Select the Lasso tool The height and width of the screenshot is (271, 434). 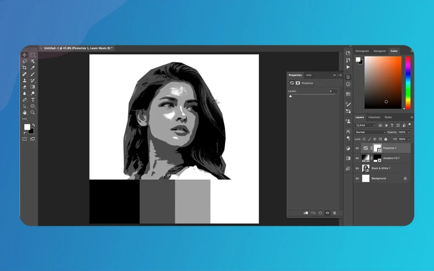click(25, 61)
